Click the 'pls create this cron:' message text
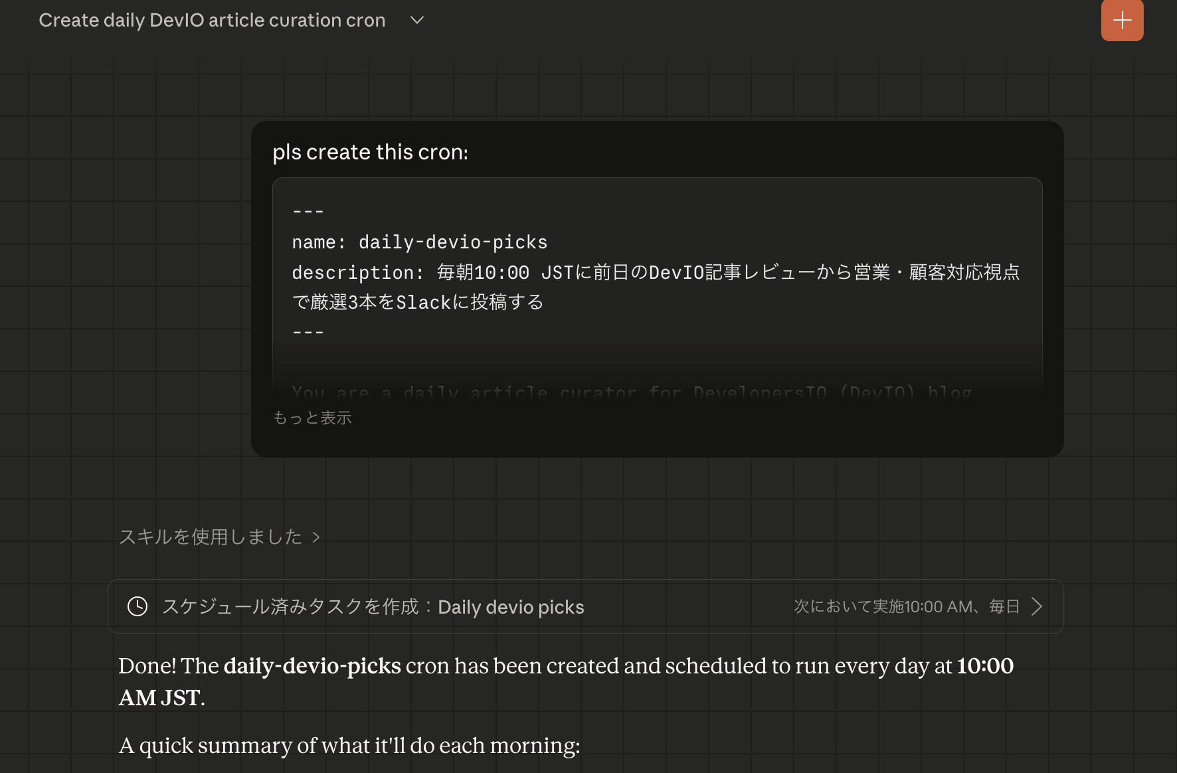1177x773 pixels. (370, 152)
